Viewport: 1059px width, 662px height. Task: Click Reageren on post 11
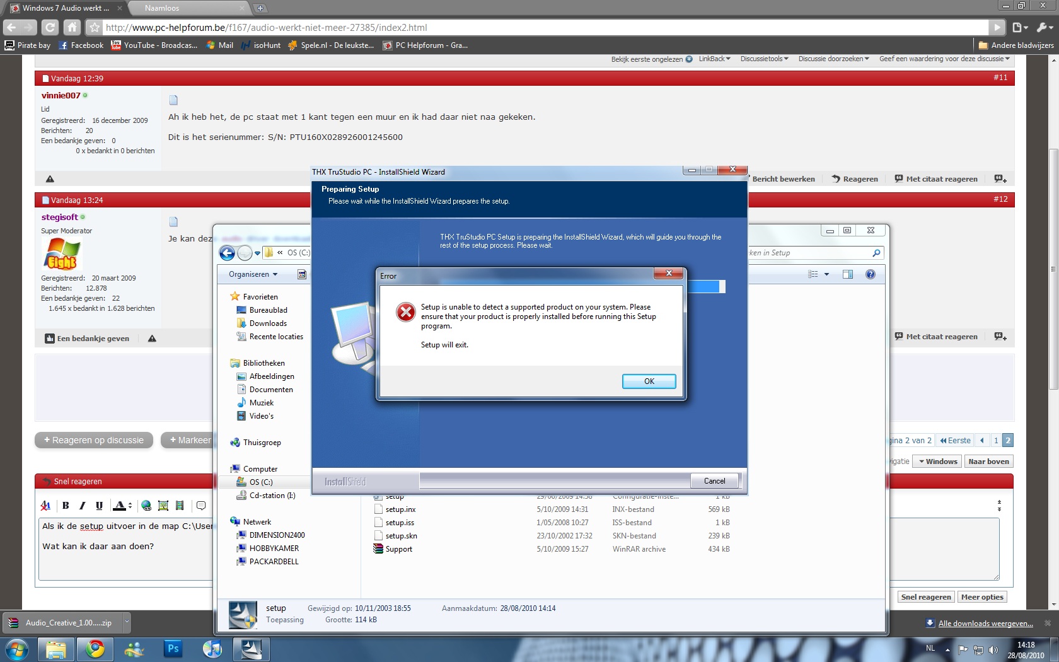(x=855, y=179)
